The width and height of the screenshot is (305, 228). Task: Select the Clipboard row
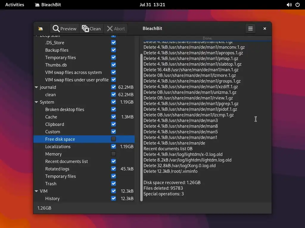(84, 124)
